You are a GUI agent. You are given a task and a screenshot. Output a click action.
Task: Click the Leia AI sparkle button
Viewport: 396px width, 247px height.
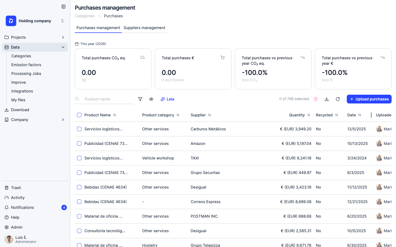167,99
